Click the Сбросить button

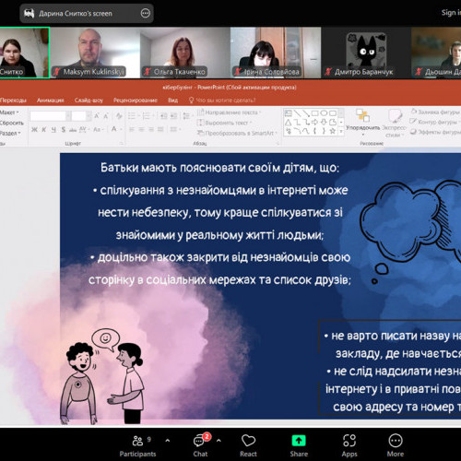point(12,123)
